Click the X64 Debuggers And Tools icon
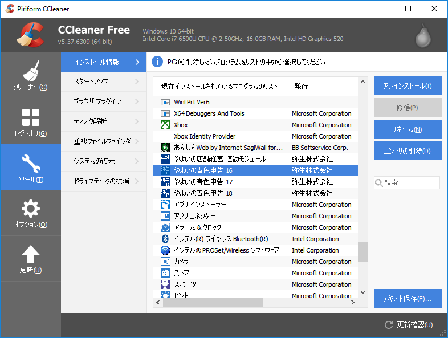The image size is (448, 338). click(165, 113)
